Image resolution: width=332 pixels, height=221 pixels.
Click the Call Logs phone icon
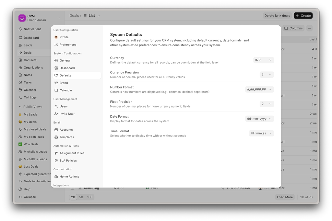click(20, 97)
